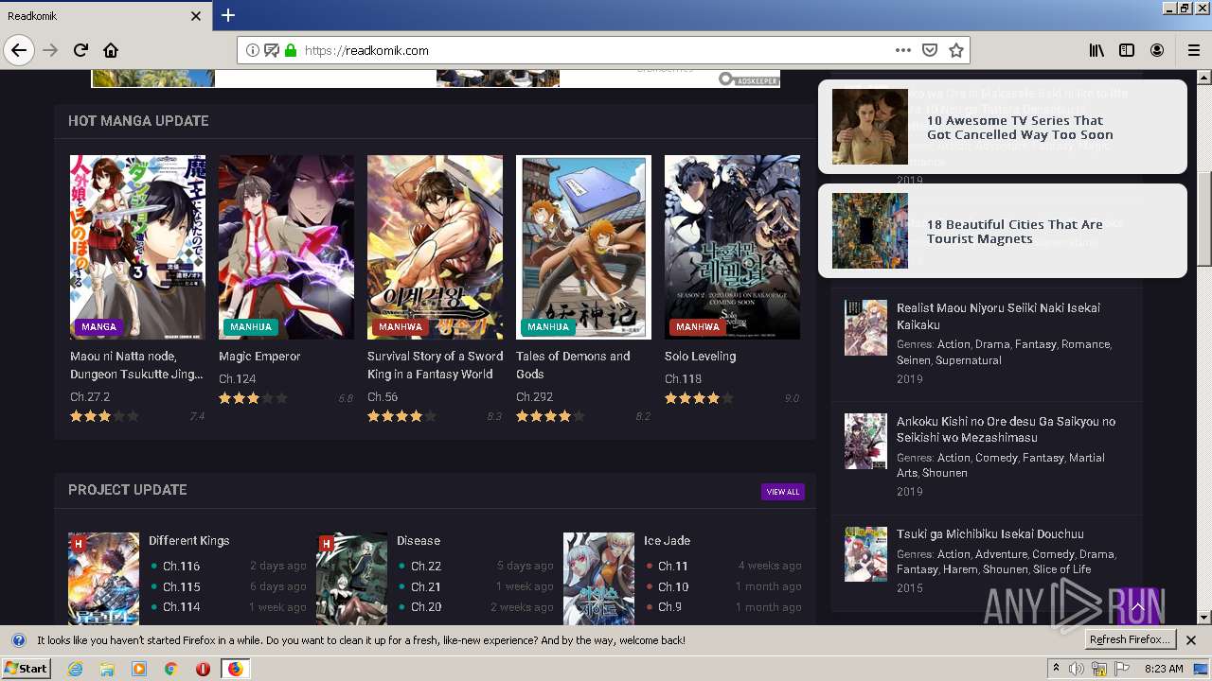Screen dimensions: 1212x681
Task: Open Maou ni Natta node cover
Action: [x=137, y=247]
